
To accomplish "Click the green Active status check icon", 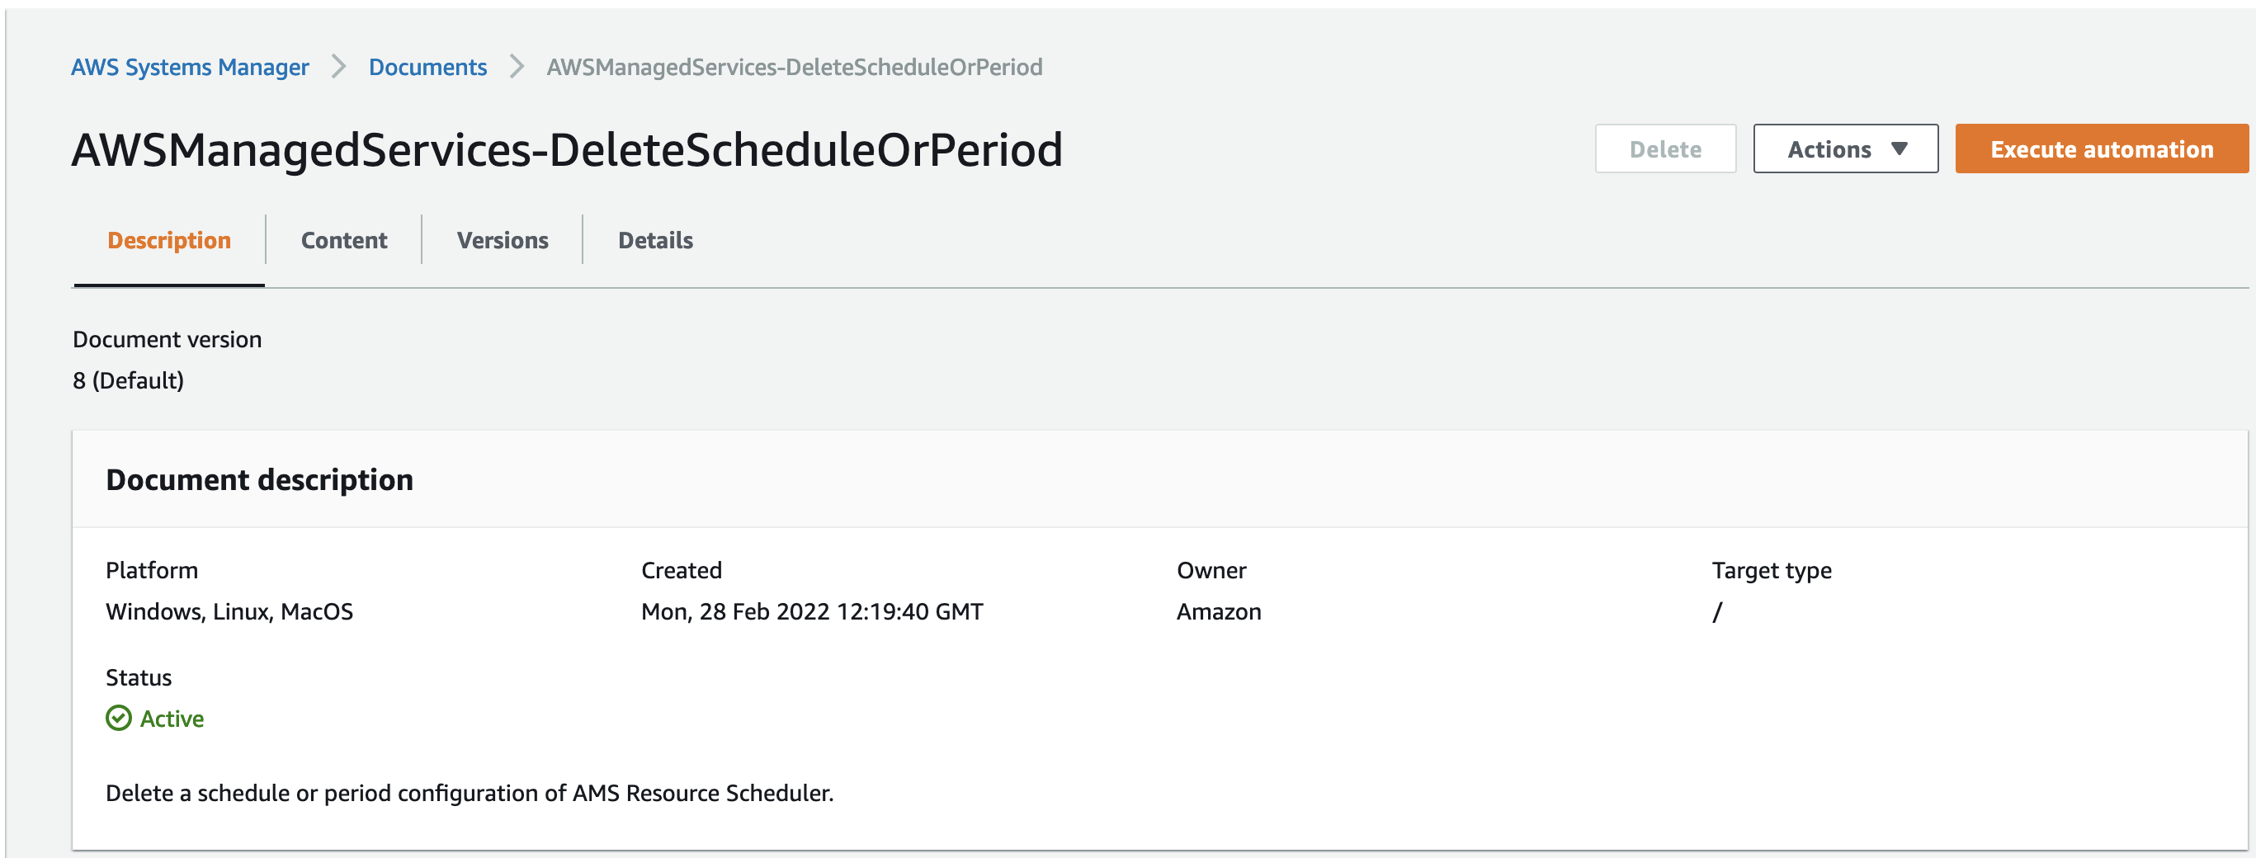I will click(x=117, y=718).
